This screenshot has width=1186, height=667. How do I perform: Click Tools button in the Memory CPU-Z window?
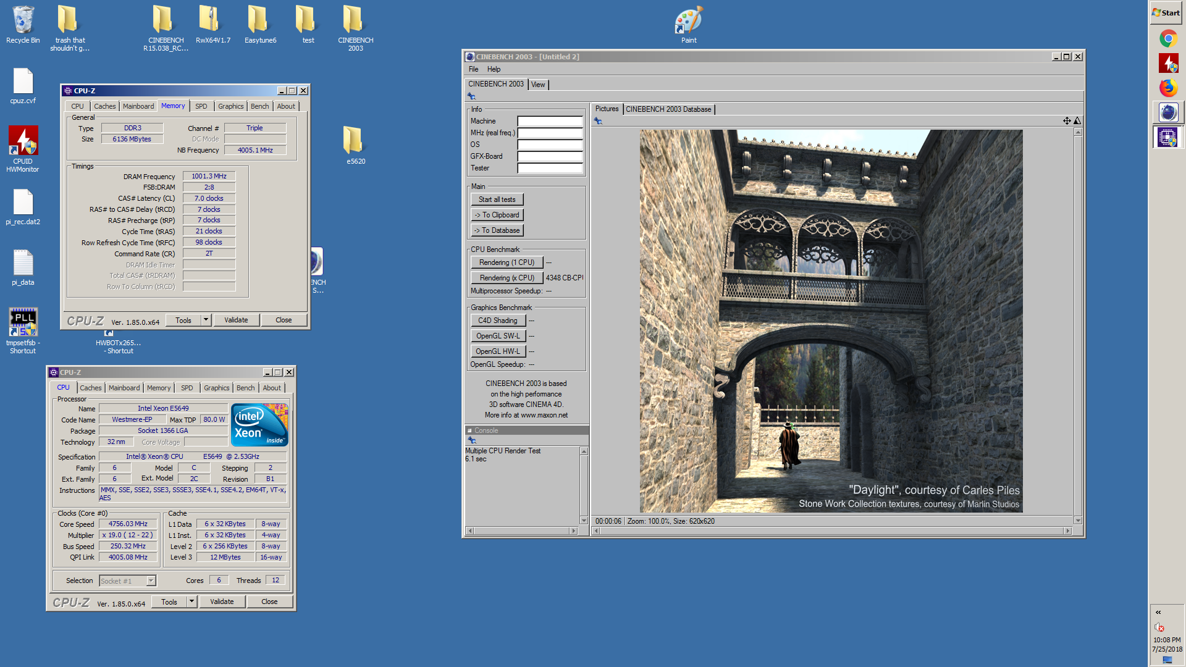coord(183,320)
